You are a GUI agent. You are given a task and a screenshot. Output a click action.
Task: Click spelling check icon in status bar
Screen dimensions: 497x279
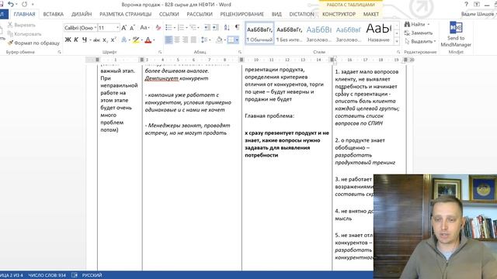(75, 275)
